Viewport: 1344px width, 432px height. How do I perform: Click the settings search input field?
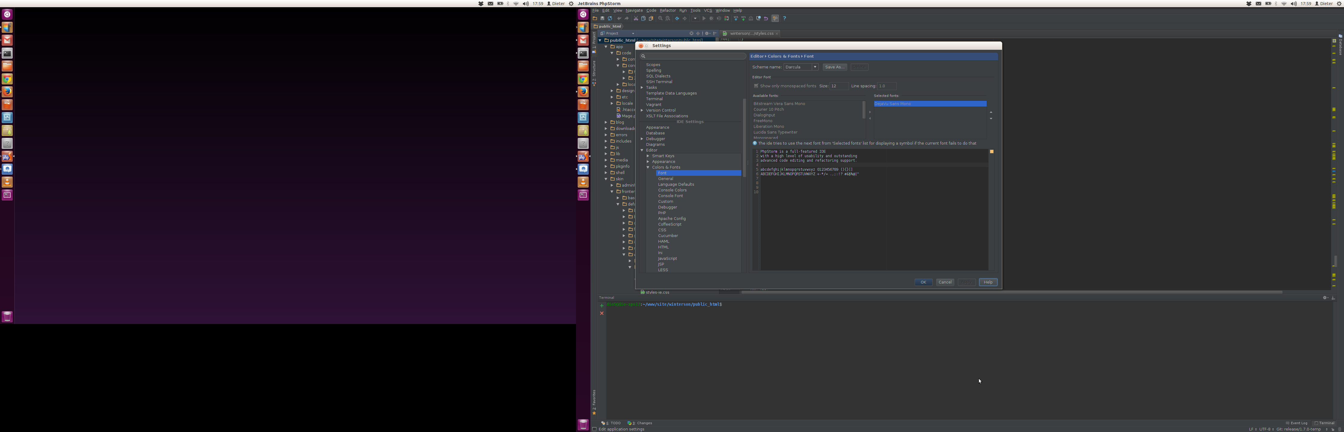click(x=693, y=56)
